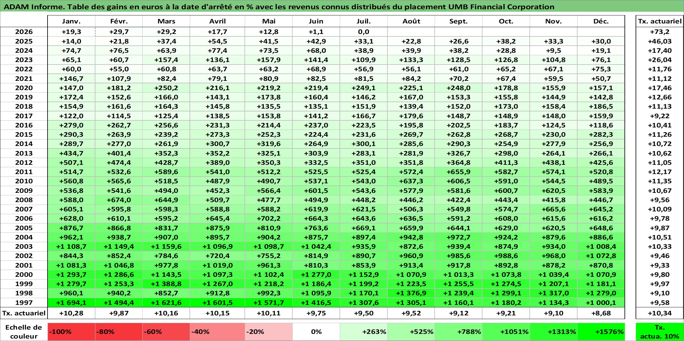Screen dimensions: 684x341
Task: Select the Sept. column header
Action: pos(459,21)
